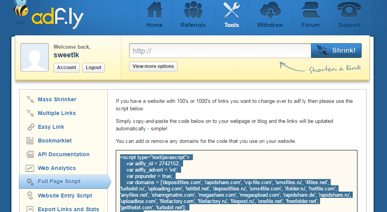Open Web Analytics link
This screenshot has width=387, height=212.
tap(57, 168)
